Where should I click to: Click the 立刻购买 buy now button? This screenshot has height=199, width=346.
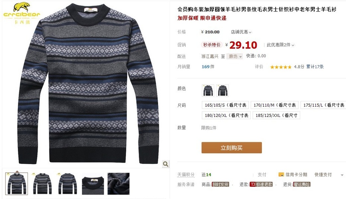231,148
